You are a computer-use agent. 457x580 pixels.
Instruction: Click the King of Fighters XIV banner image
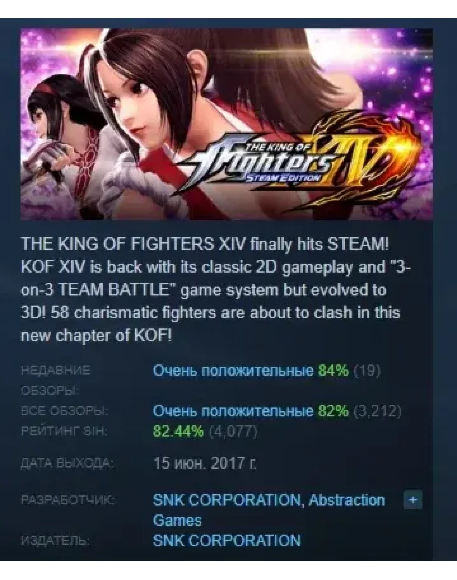[226, 125]
